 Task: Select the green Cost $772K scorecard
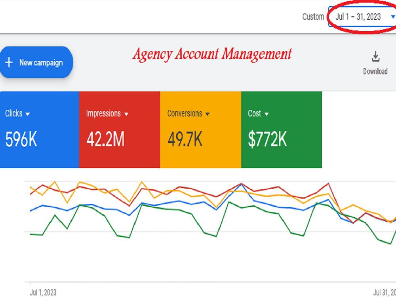281,129
